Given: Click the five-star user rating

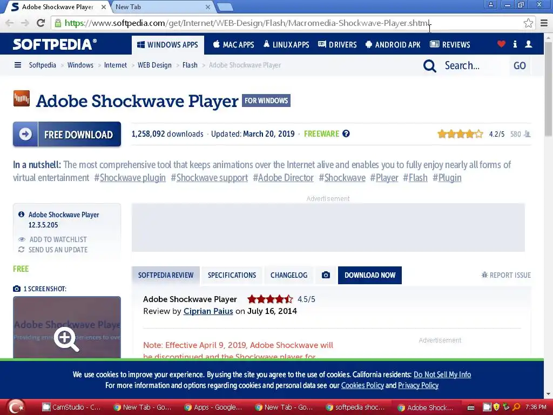Looking at the screenshot, I should point(460,134).
